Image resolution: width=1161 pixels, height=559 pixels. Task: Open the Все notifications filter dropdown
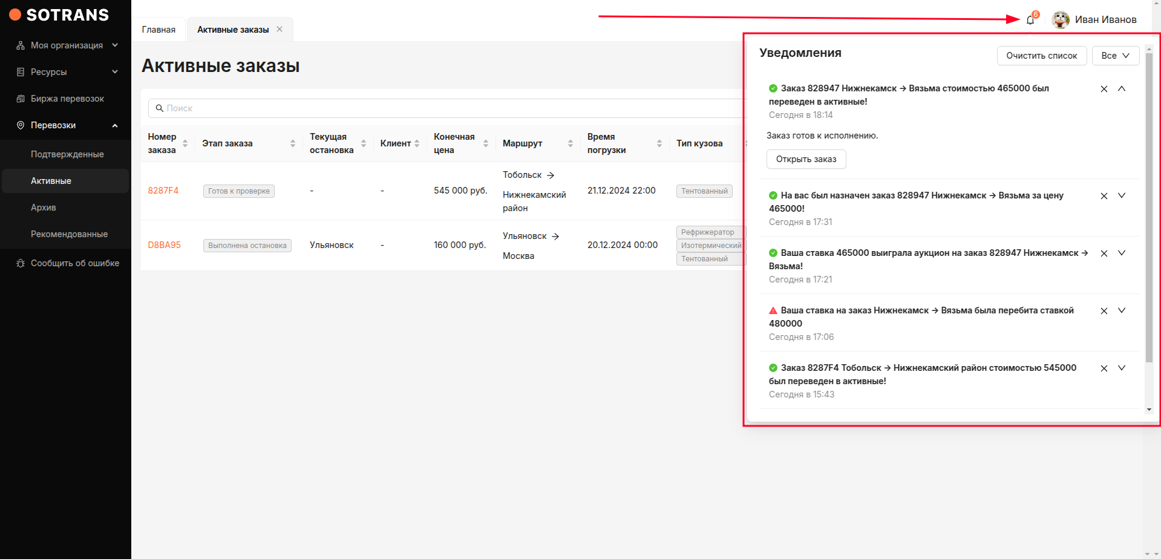coord(1115,56)
